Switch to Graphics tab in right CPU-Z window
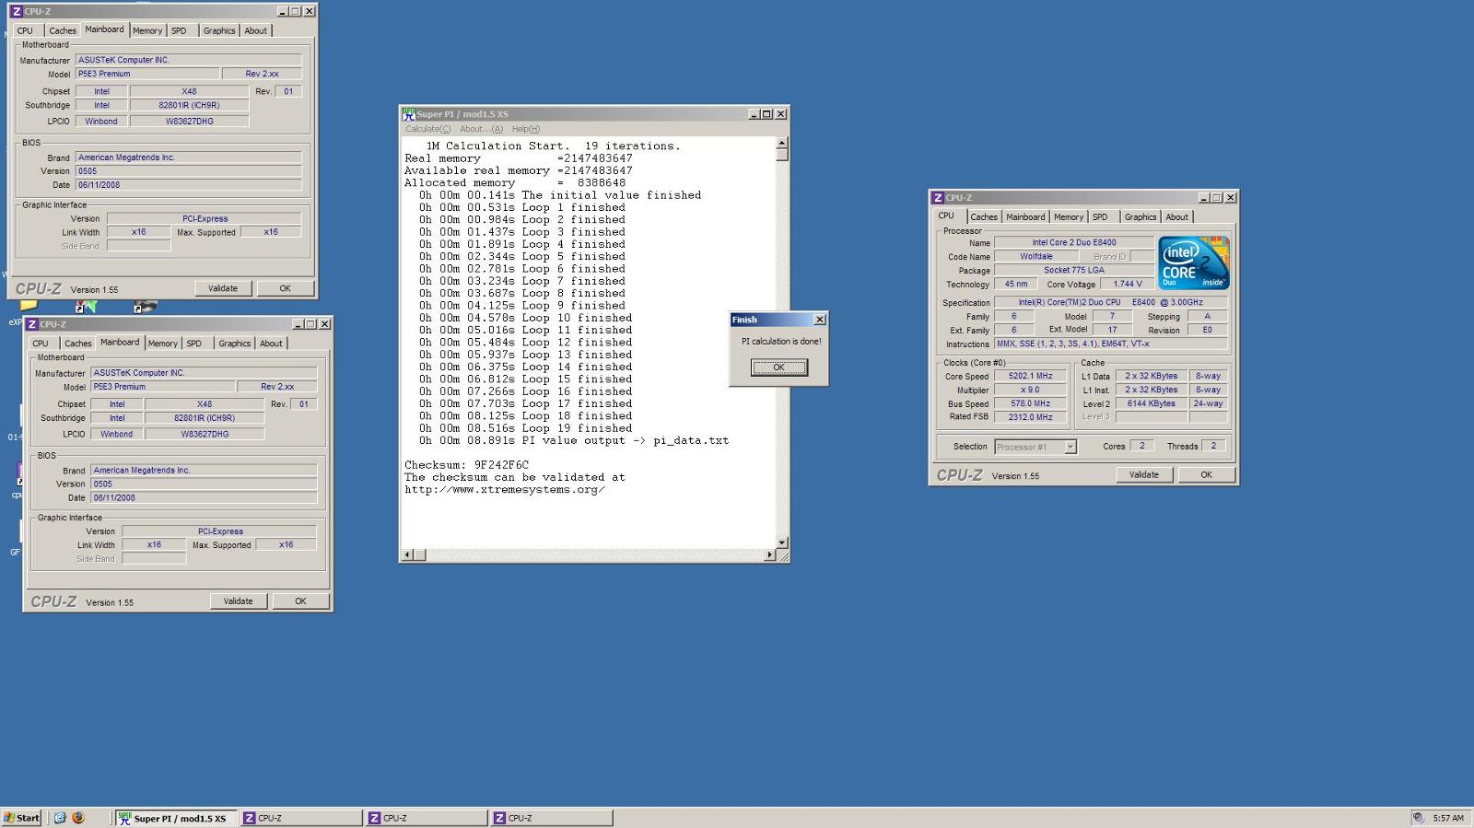1474x828 pixels. click(1140, 217)
